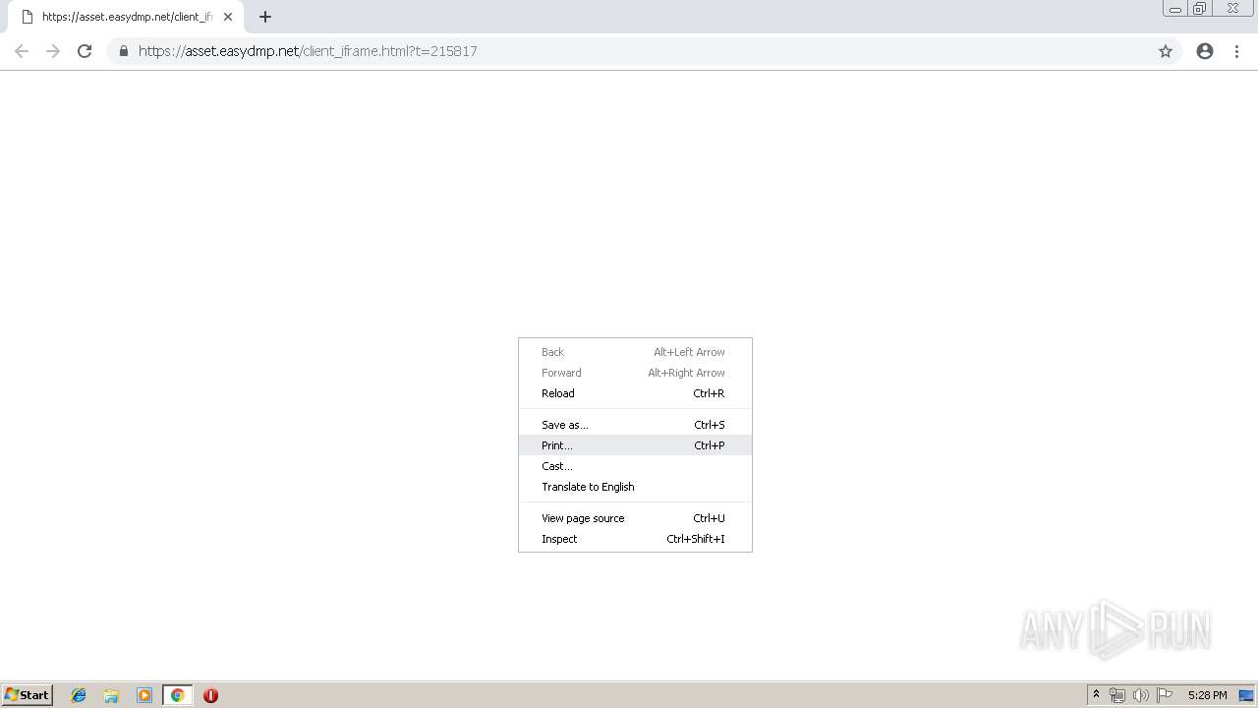Choose View page source menu entry
This screenshot has width=1258, height=708.
[x=635, y=518]
